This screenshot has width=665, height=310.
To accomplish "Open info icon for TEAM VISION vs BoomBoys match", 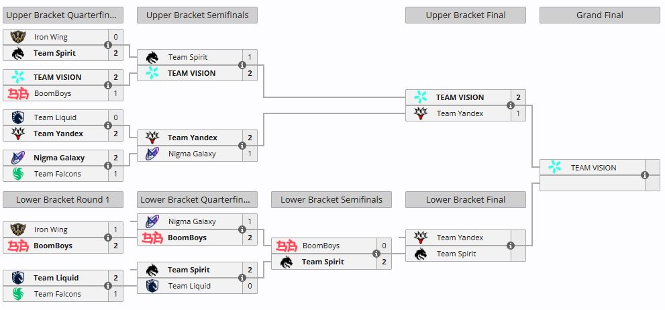I will [108, 85].
